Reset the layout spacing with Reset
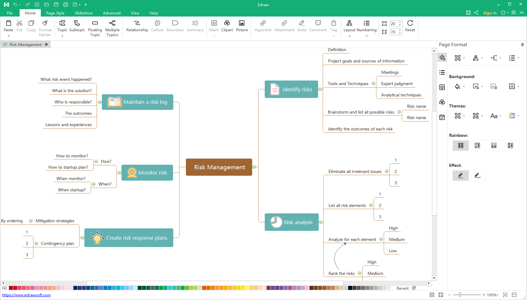The width and height of the screenshot is (527, 300). coord(410,26)
